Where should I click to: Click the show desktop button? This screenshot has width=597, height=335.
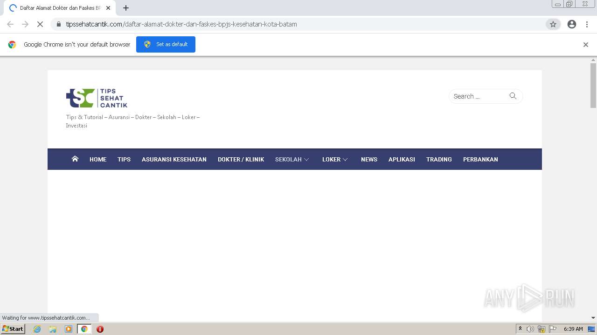(591, 329)
